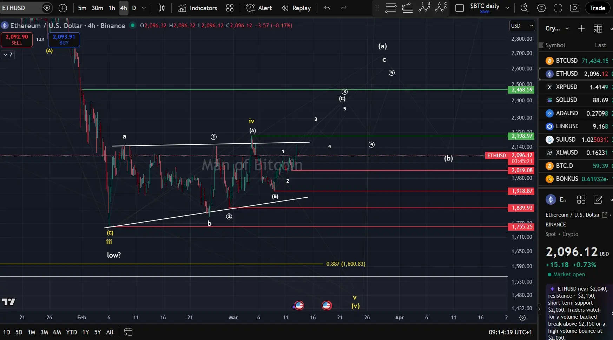
Task: Take a chart snapshot with the camera
Action: (574, 8)
